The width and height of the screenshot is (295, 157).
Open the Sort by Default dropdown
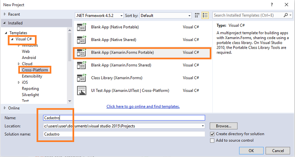click(x=166, y=16)
